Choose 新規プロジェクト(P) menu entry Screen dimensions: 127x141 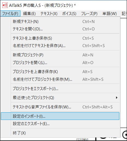click(60, 55)
